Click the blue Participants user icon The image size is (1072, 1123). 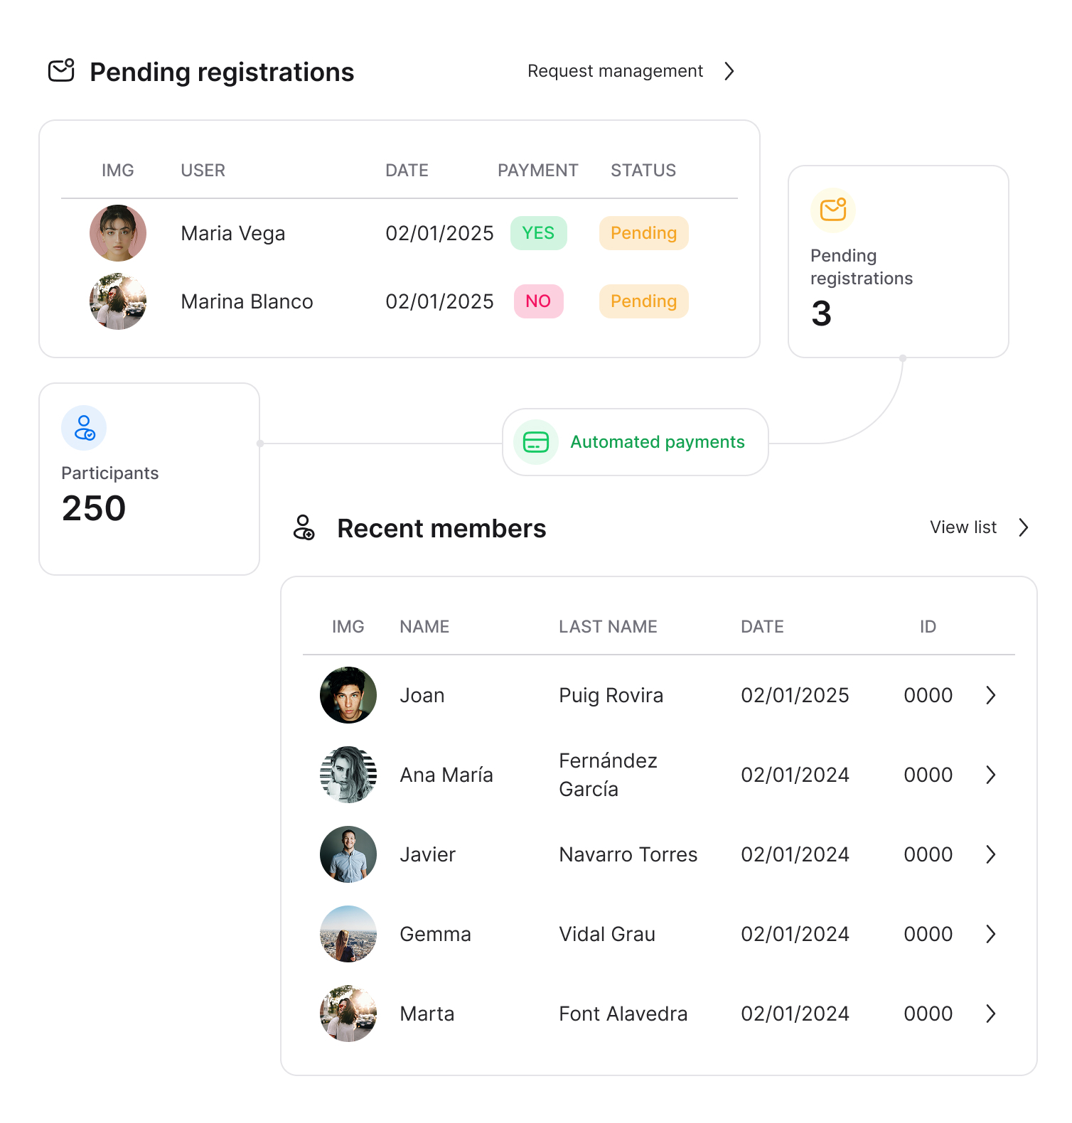click(84, 428)
